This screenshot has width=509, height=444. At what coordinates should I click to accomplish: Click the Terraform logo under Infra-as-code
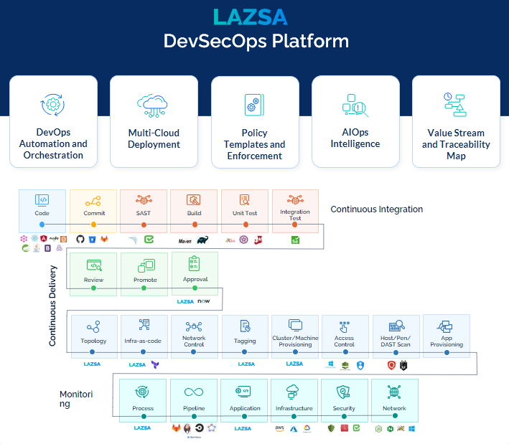[x=155, y=365]
